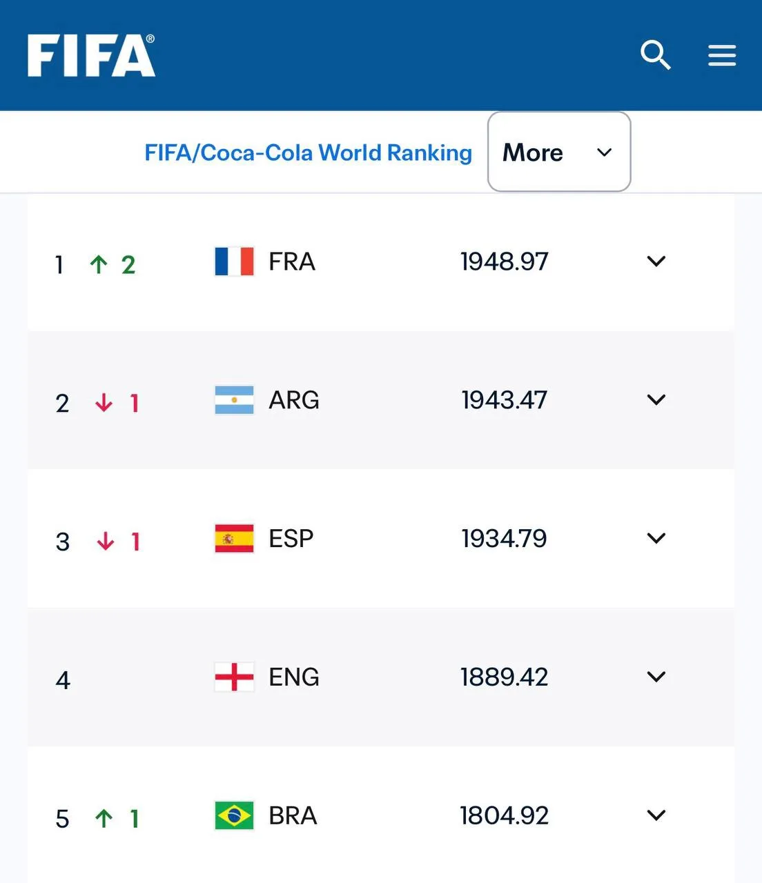Viewport: 762px width, 883px height.
Task: Expand the ESP row details chevron
Action: 656,538
